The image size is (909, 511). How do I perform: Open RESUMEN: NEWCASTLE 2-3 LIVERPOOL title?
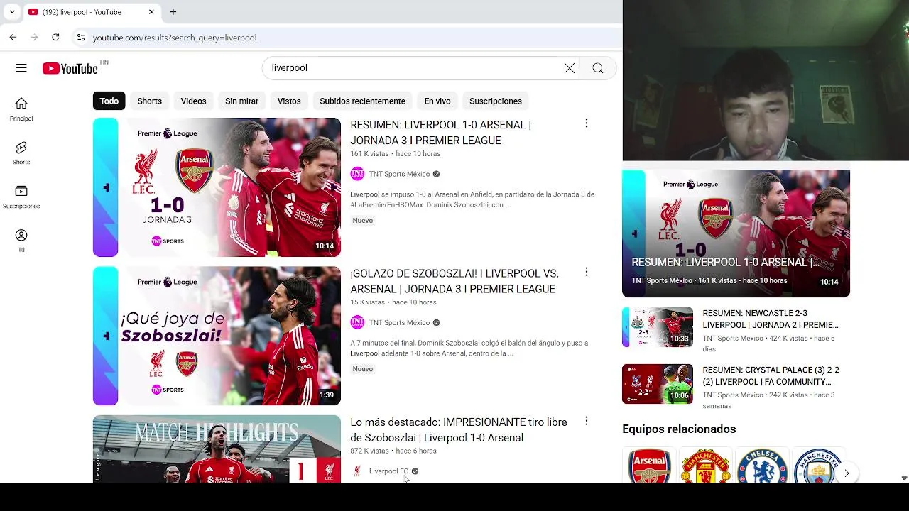771,319
